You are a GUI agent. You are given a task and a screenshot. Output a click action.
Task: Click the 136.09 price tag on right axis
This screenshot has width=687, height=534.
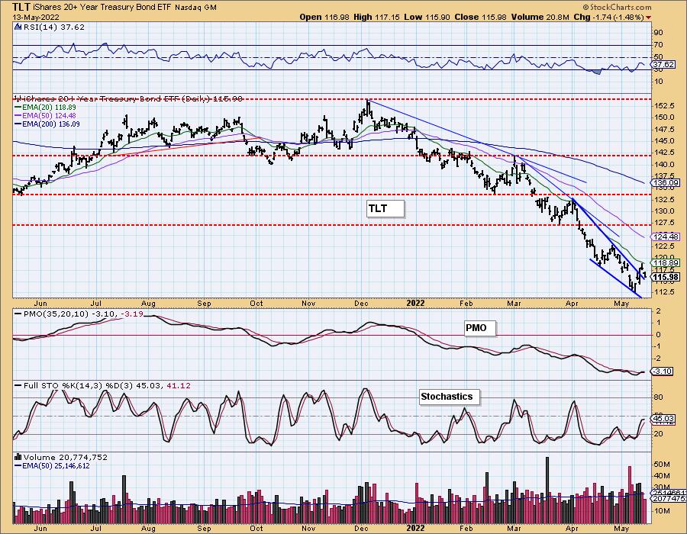click(x=666, y=183)
